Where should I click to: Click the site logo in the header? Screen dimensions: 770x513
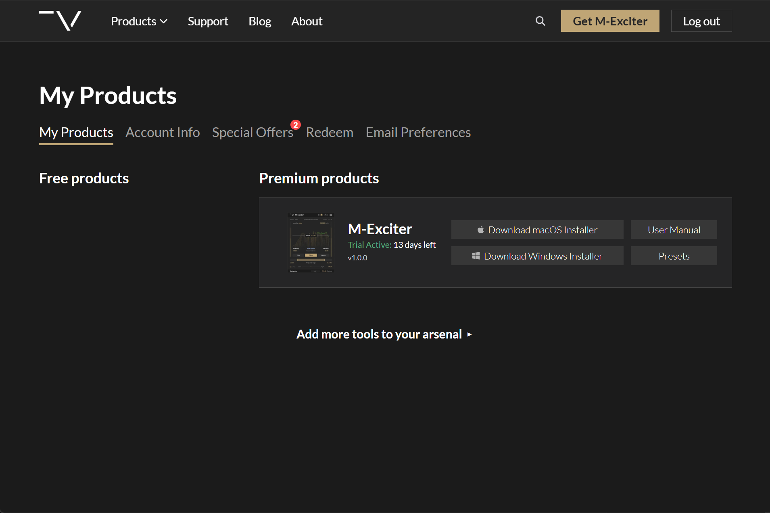(60, 21)
